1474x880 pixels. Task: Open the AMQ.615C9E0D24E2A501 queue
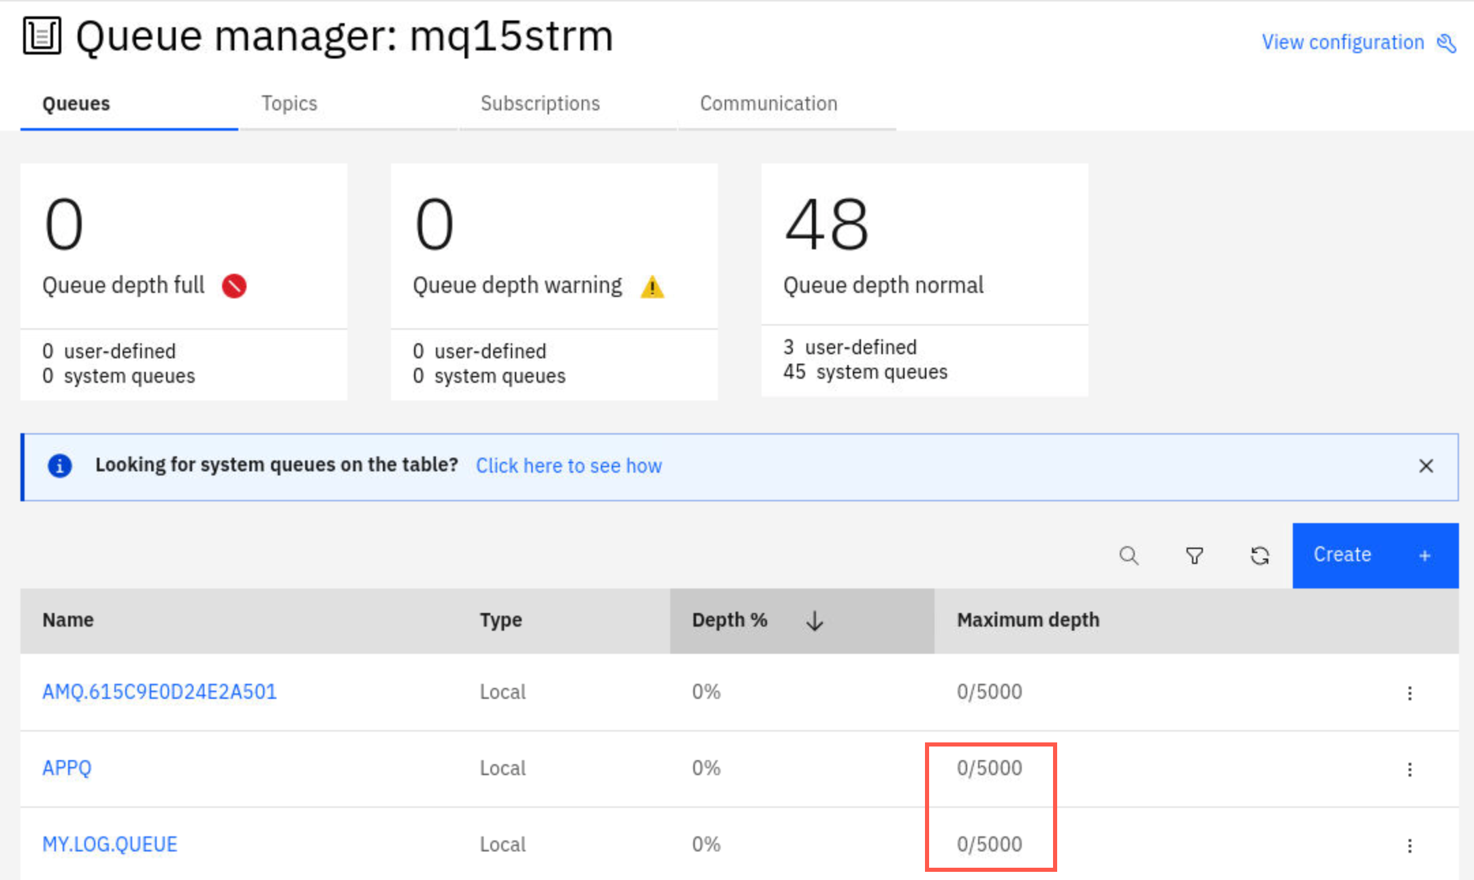159,692
